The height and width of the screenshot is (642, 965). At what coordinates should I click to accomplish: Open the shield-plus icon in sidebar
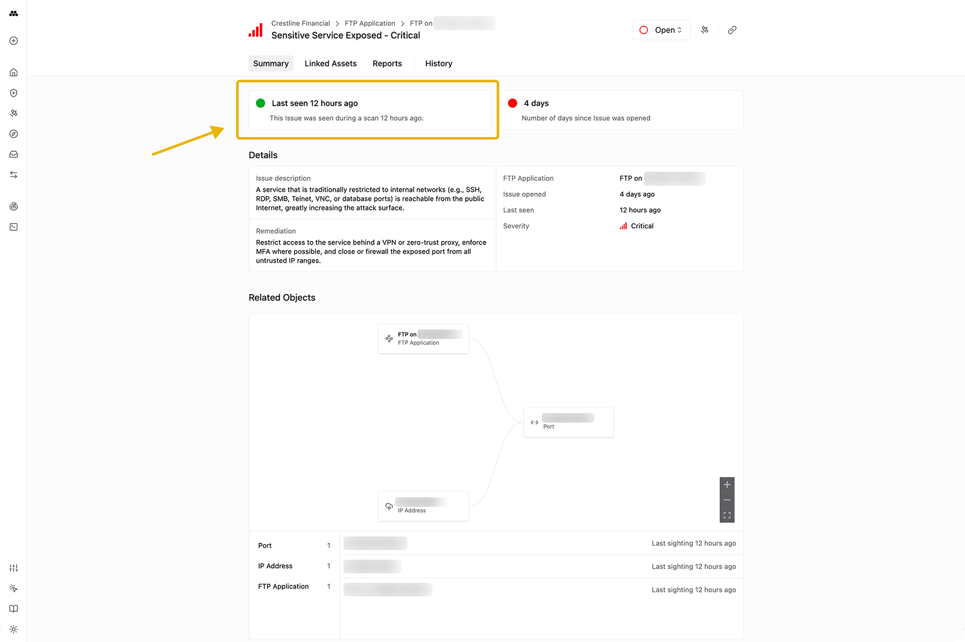pos(14,93)
